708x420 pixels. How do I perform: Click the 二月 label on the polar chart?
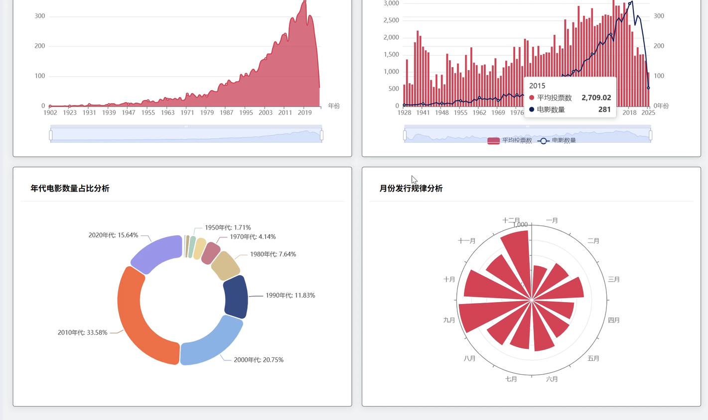pyautogui.click(x=593, y=241)
